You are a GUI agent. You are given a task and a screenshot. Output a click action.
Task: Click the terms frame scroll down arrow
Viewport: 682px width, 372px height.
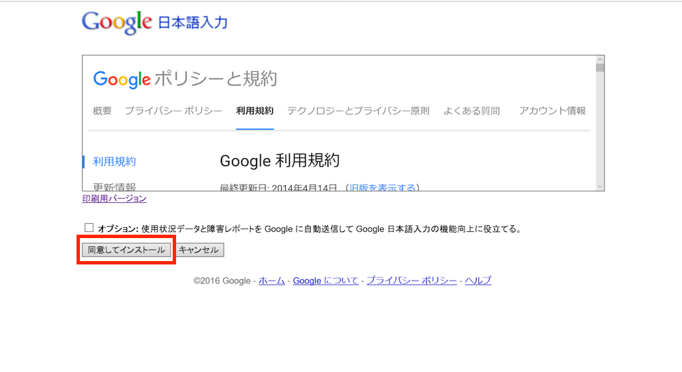point(600,187)
